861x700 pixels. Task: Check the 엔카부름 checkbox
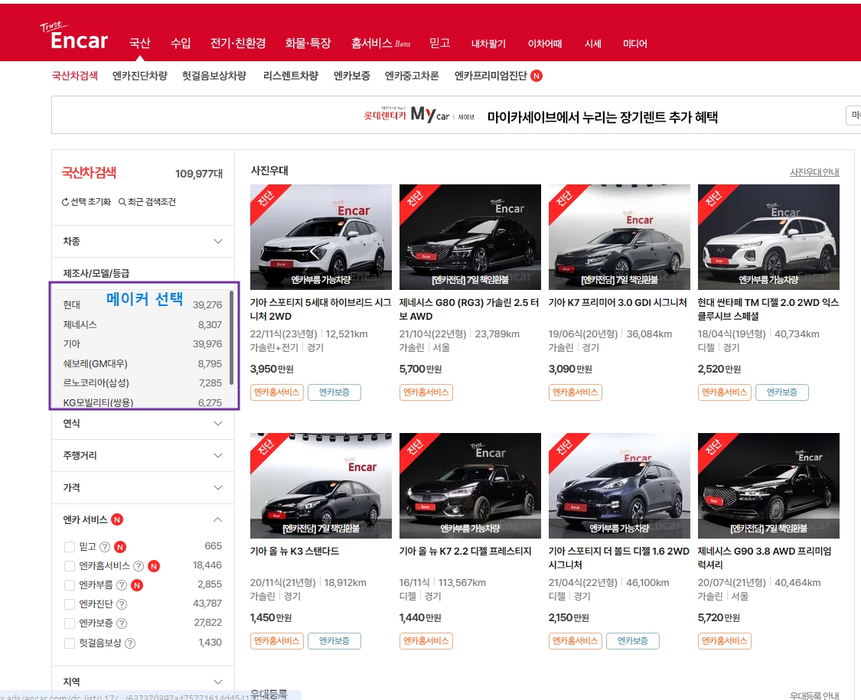tap(70, 585)
